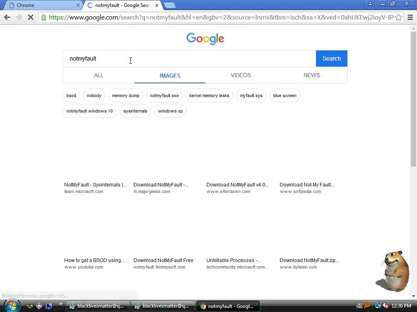Bookmark this page with the star icon
This screenshot has width=417, height=312.
tap(398, 17)
